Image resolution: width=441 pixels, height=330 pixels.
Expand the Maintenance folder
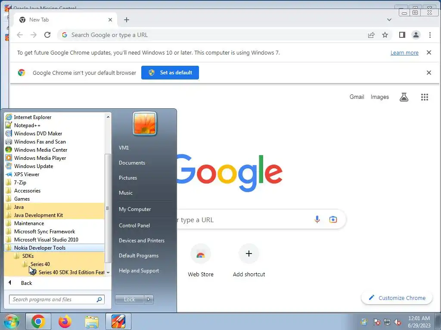click(55, 223)
